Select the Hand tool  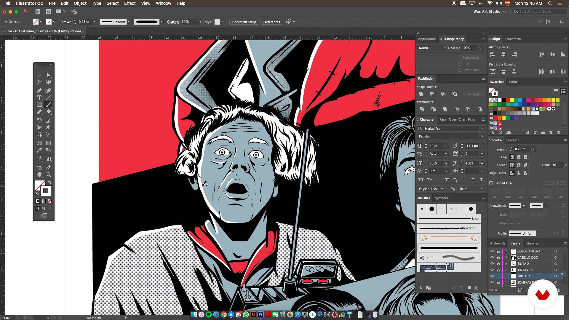39,175
